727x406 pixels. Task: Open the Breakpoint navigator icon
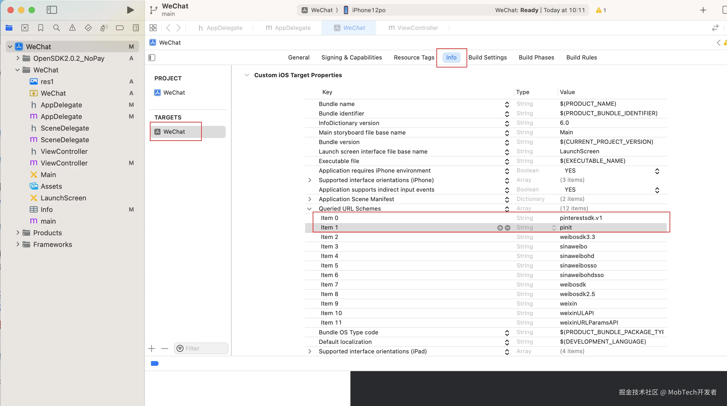[x=120, y=28]
